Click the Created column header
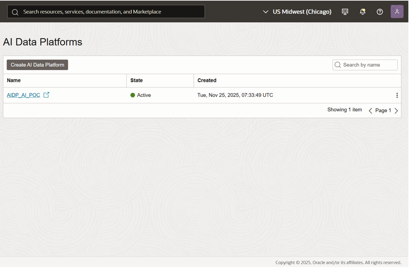The width and height of the screenshot is (409, 268). 207,81
